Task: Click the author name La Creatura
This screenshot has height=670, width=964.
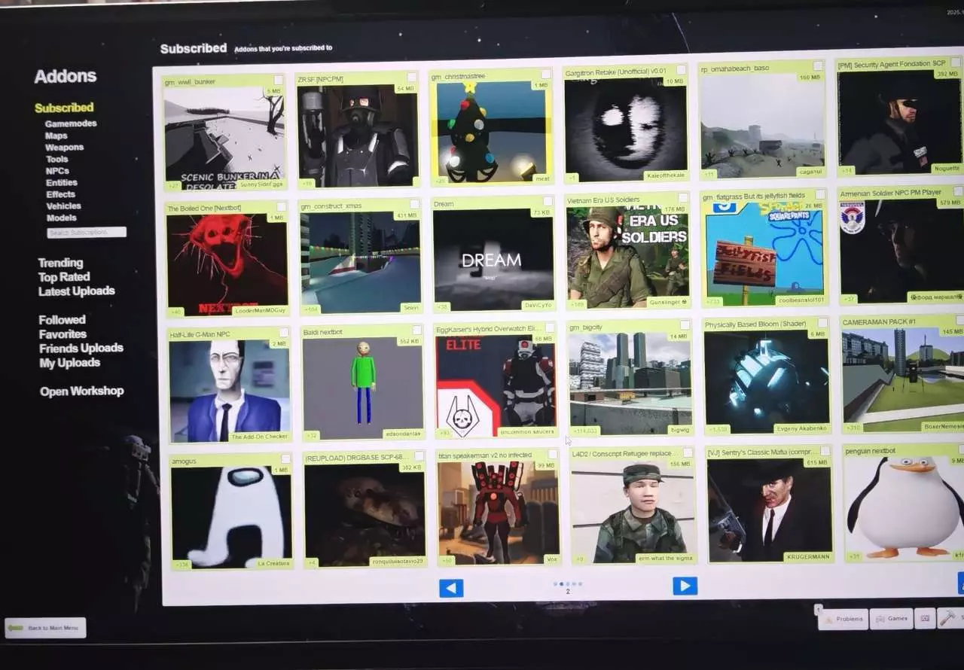Action: [273, 563]
